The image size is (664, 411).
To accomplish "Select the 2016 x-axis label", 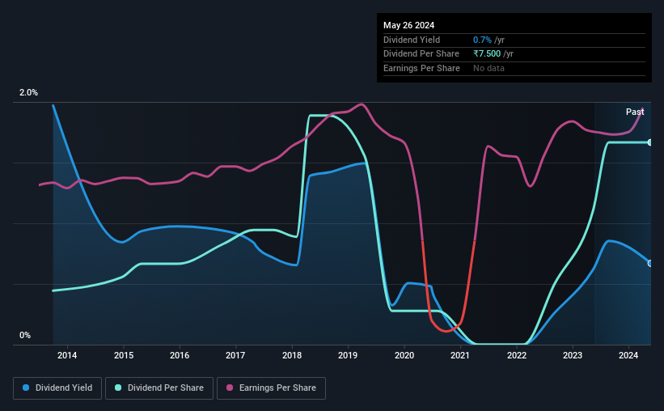I will (x=180, y=355).
